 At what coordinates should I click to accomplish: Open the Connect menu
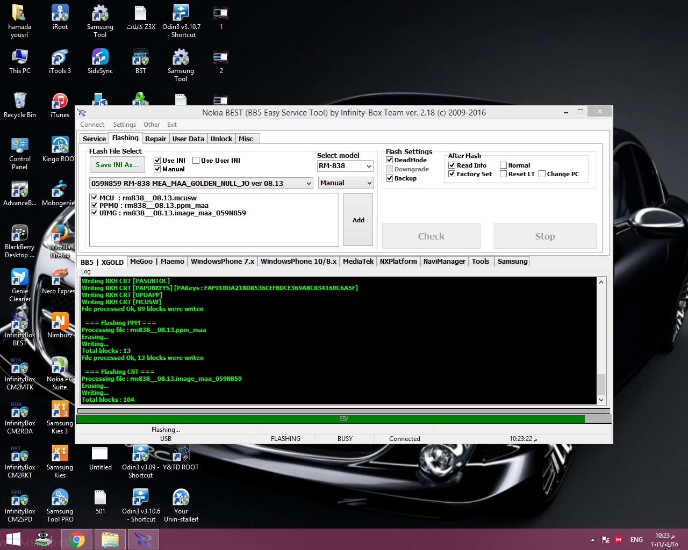coord(92,125)
